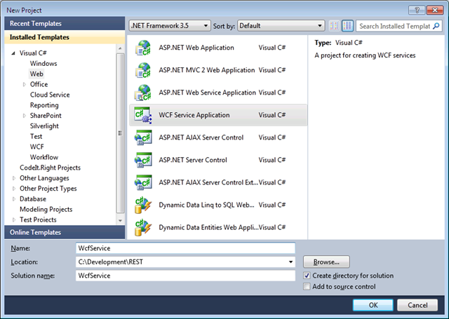Expand the SharePoint tree node
Screen dimensions: 449x319
click(25, 116)
